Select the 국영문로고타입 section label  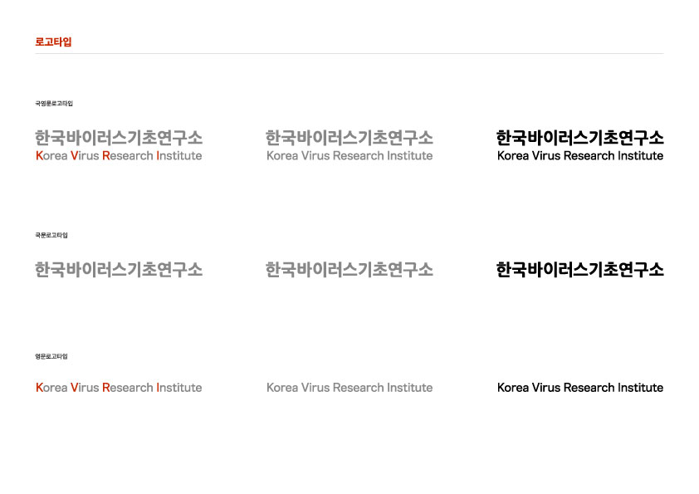pyautogui.click(x=54, y=104)
